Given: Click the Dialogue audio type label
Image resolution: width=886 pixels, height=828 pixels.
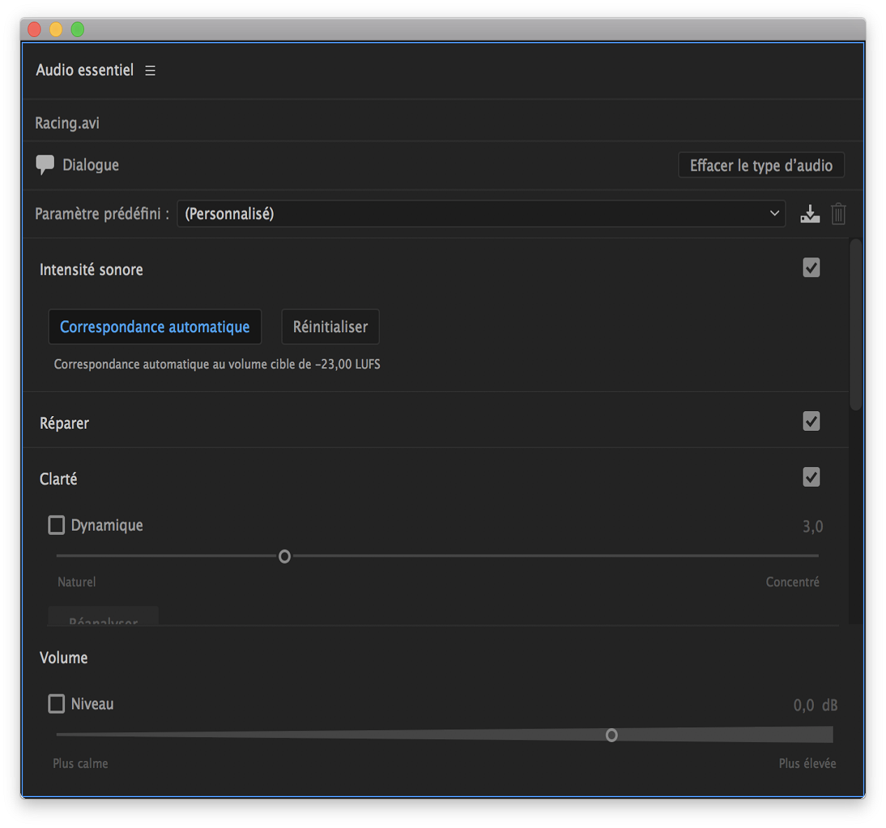Looking at the screenshot, I should point(91,165).
